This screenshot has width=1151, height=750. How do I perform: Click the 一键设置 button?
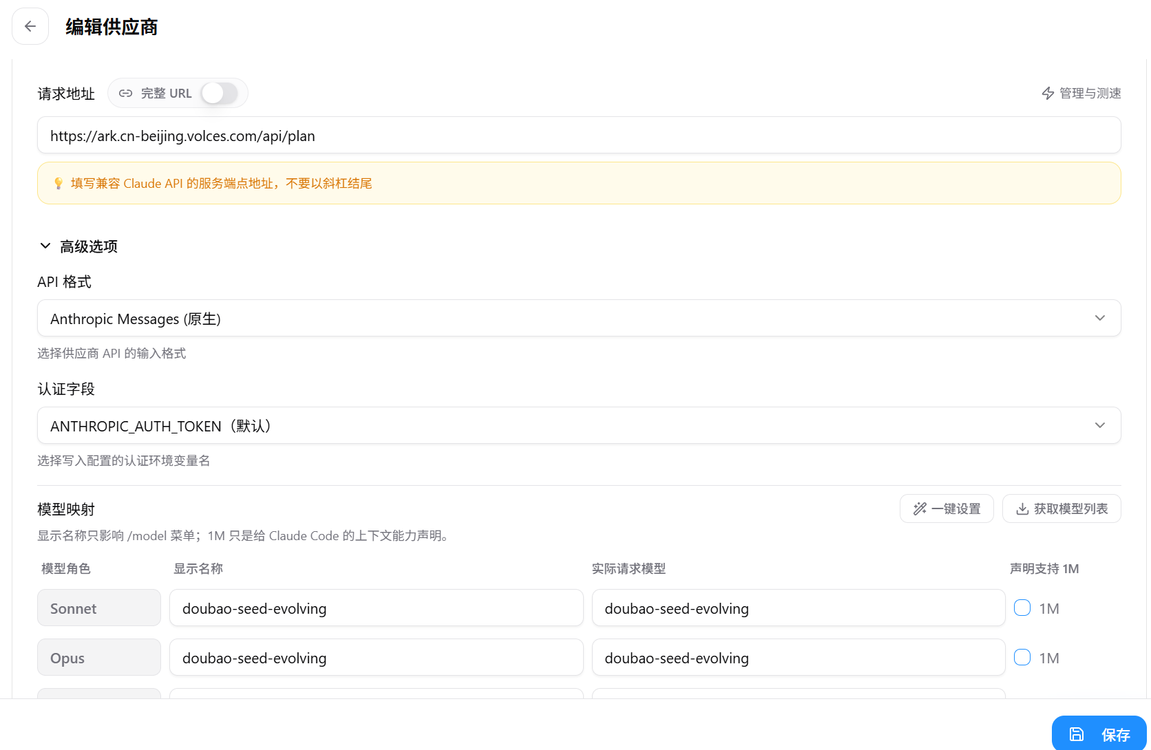tap(947, 508)
